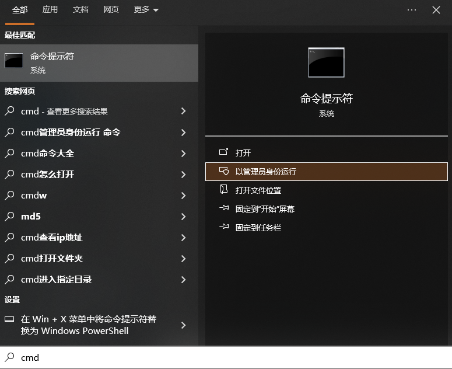Expand arrow for md5 suggestion
The width and height of the screenshot is (452, 369).
(x=183, y=217)
